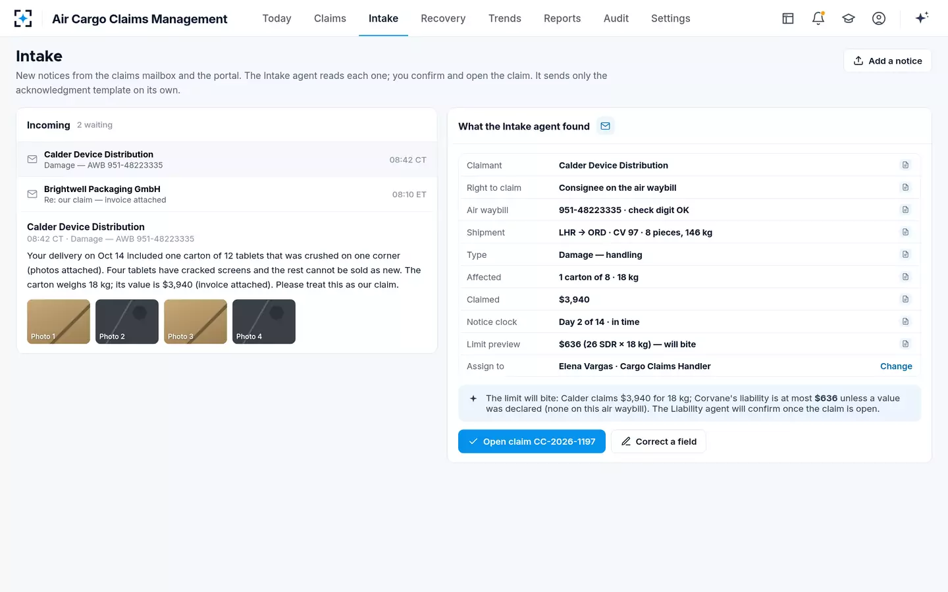View source document for Shipment row
Image resolution: width=948 pixels, height=592 pixels.
pyautogui.click(x=905, y=232)
